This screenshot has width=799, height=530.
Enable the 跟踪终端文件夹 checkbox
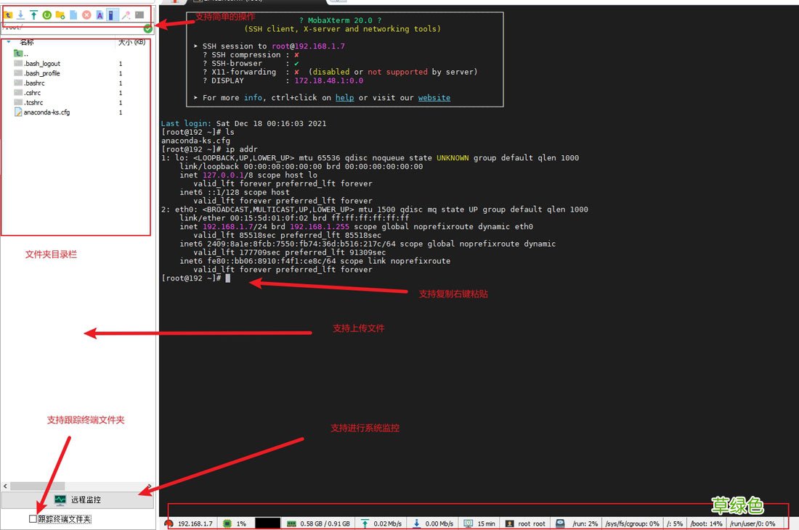[33, 518]
